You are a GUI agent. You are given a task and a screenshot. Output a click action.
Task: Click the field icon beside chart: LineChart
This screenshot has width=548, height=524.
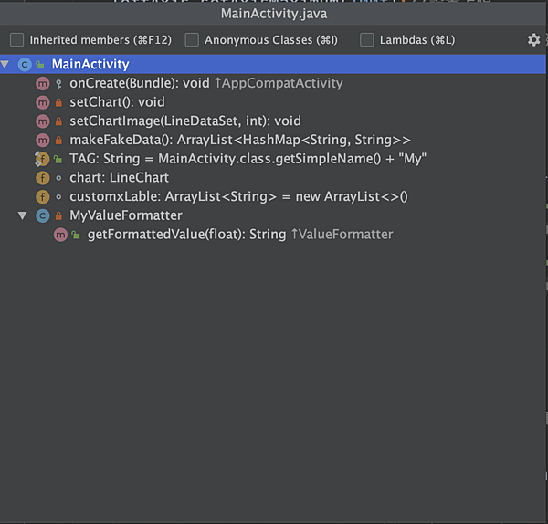click(x=43, y=178)
